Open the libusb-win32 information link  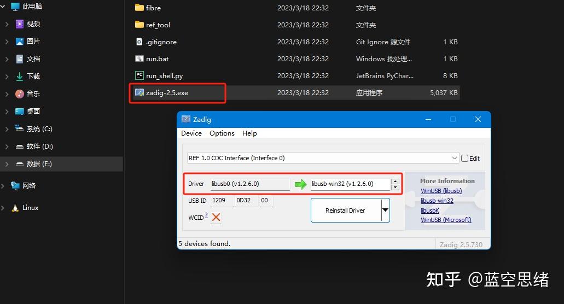437,201
